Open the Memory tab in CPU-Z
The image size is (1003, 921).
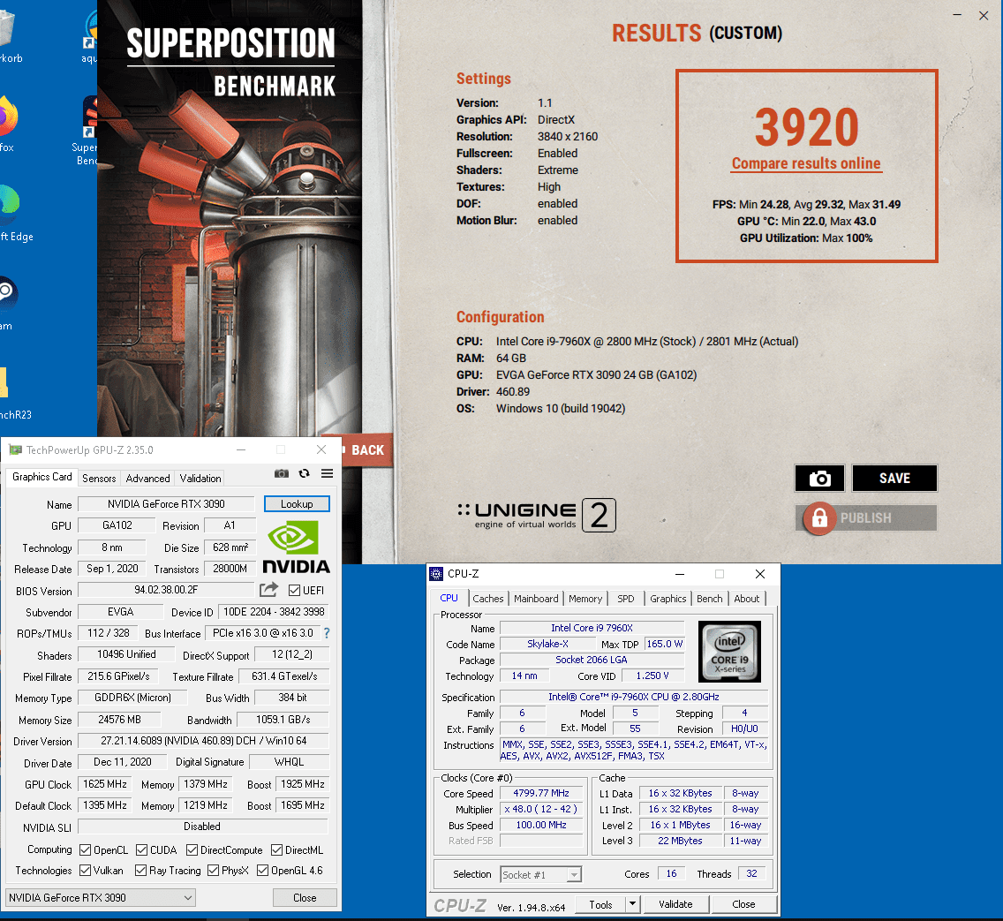point(585,599)
